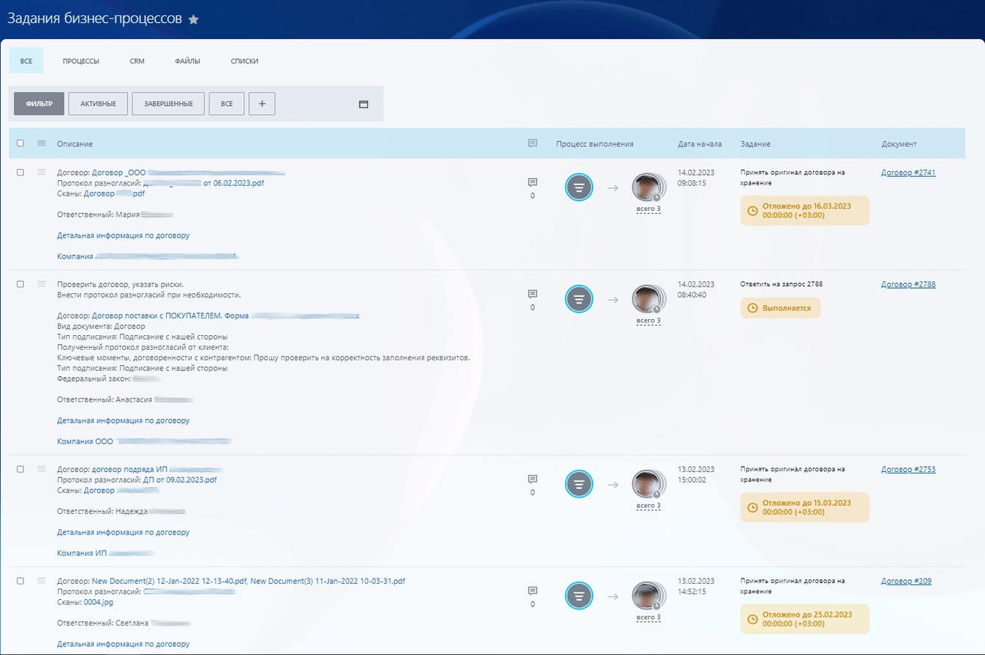Image resolution: width=985 pixels, height=655 pixels.
Task: Apply the АКТИВНЫЕ filter preset
Action: pos(98,104)
